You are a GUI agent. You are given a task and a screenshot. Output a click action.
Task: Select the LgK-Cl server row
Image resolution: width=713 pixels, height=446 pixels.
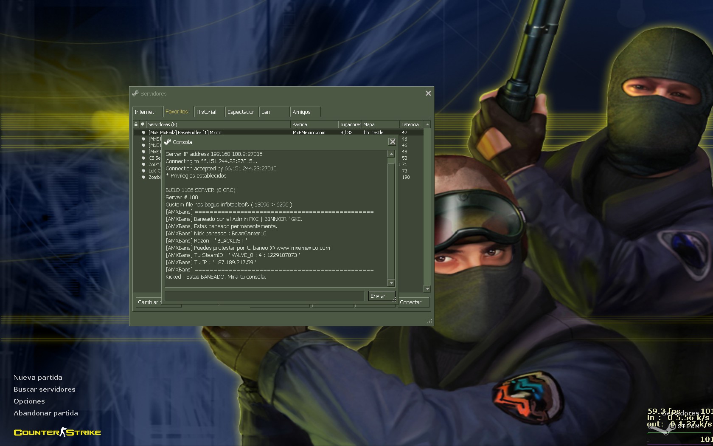(155, 171)
